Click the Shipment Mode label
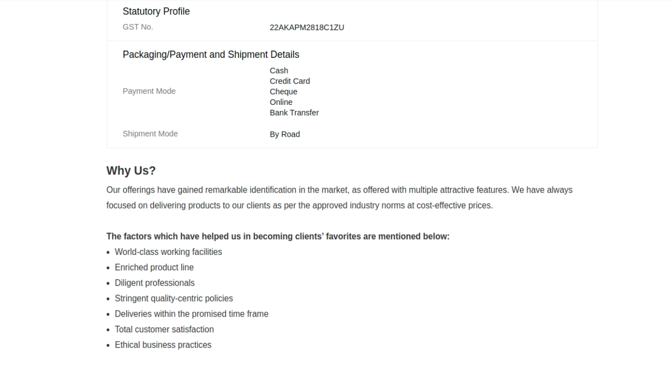 click(x=150, y=134)
